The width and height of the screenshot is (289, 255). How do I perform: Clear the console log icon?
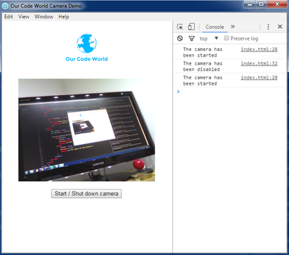(x=180, y=39)
